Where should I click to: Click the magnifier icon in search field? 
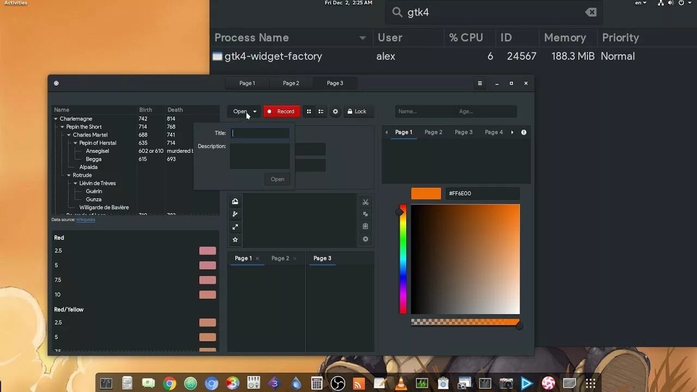pos(398,12)
